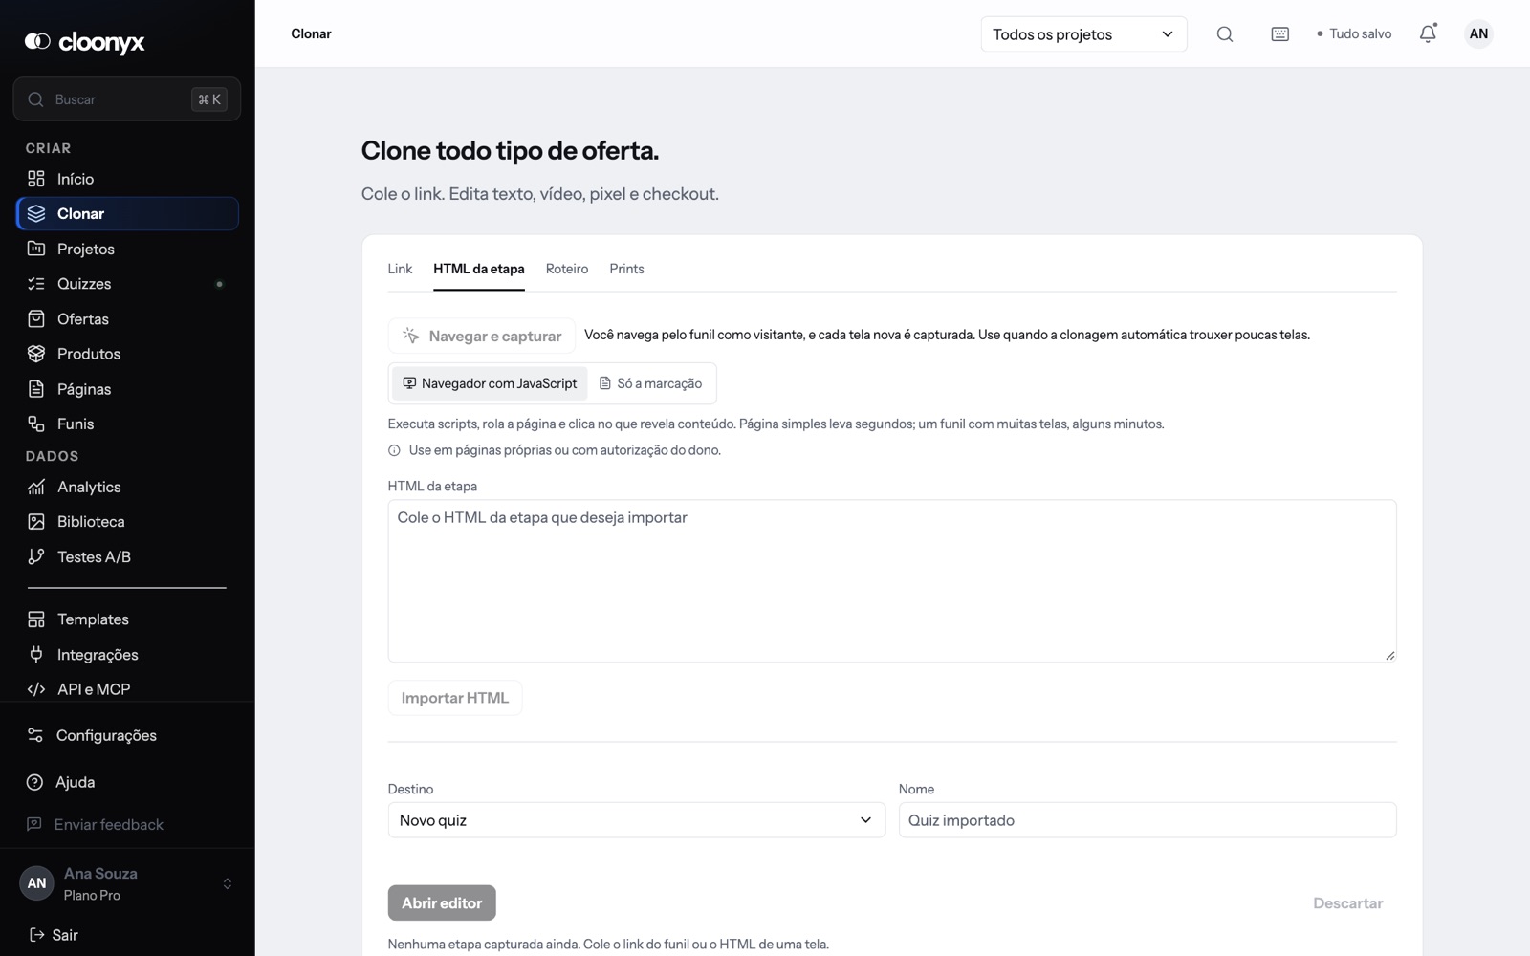Select the HTML da etapa tab
The height and width of the screenshot is (956, 1530).
(x=479, y=270)
